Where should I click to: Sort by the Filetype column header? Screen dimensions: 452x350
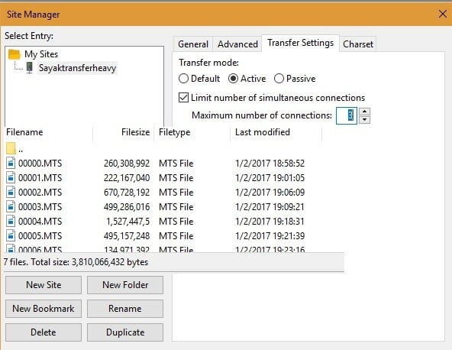pyautogui.click(x=174, y=132)
